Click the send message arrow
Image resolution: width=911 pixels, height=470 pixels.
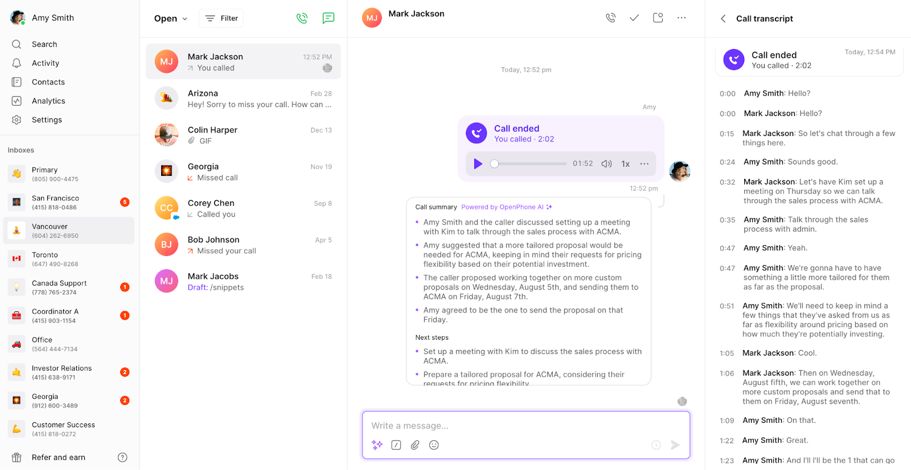click(675, 445)
